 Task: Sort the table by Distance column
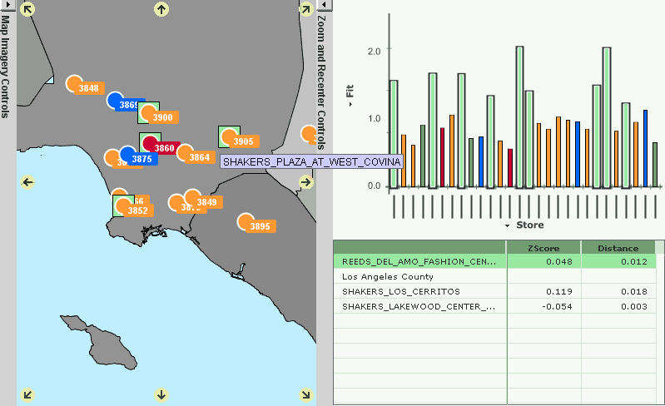tap(618, 248)
